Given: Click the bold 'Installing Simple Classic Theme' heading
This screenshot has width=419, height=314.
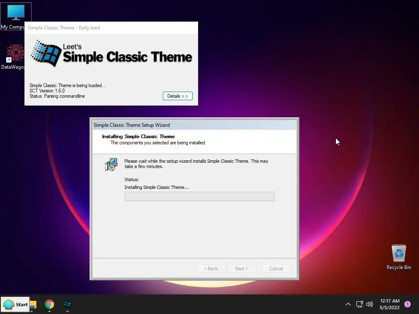Looking at the screenshot, I should coord(138,137).
